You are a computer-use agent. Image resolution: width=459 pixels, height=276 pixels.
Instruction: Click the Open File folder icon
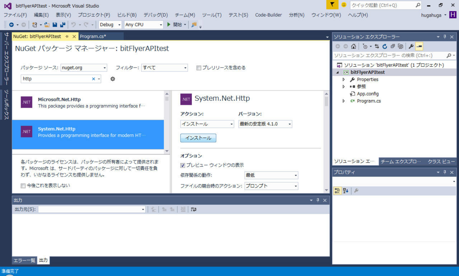[x=47, y=25]
